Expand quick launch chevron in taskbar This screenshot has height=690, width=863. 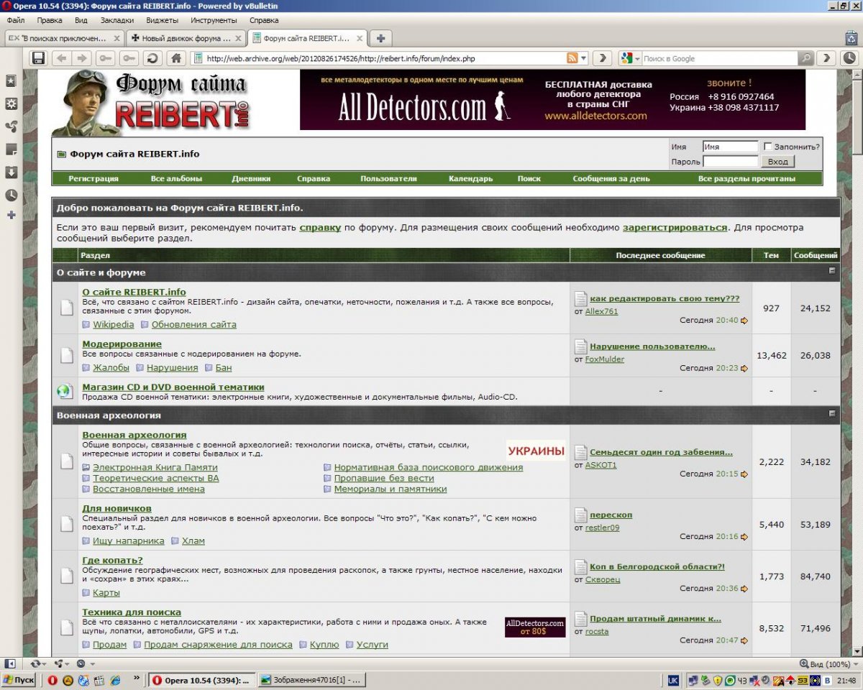[137, 678]
